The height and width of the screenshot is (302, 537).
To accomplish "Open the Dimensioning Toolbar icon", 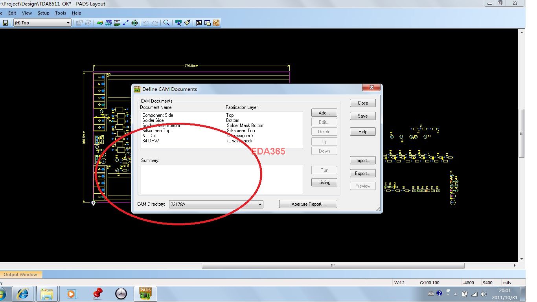I will (x=117, y=23).
